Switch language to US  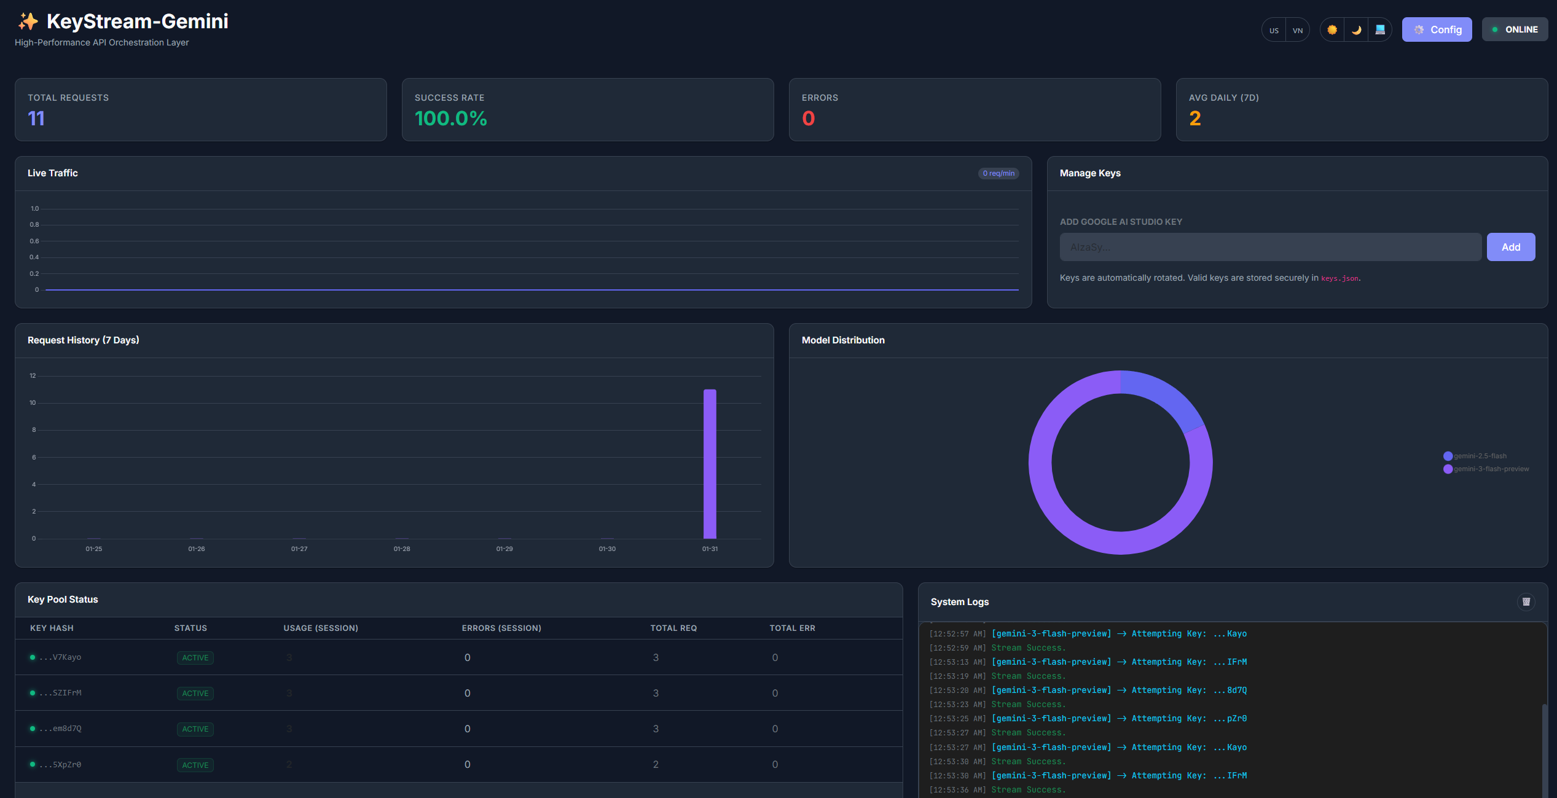point(1274,30)
